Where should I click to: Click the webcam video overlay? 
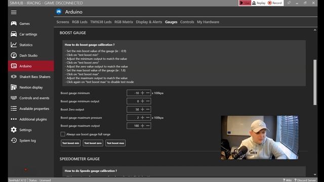tap(260, 138)
